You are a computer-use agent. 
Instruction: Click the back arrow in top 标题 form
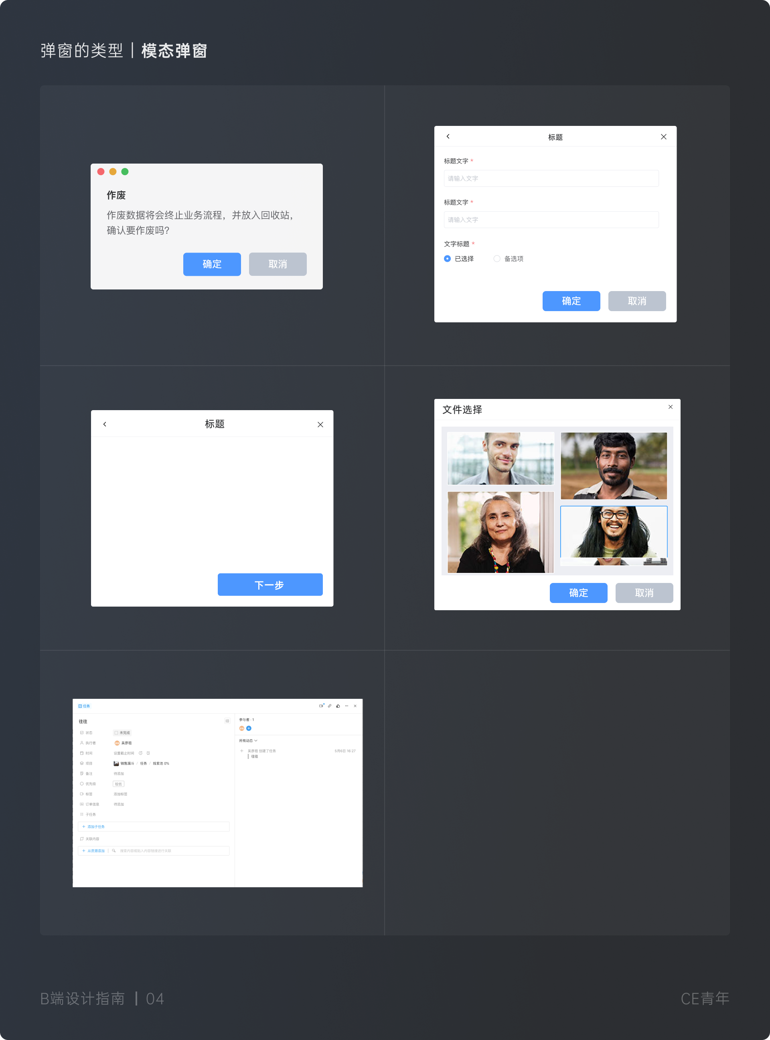[x=447, y=137]
